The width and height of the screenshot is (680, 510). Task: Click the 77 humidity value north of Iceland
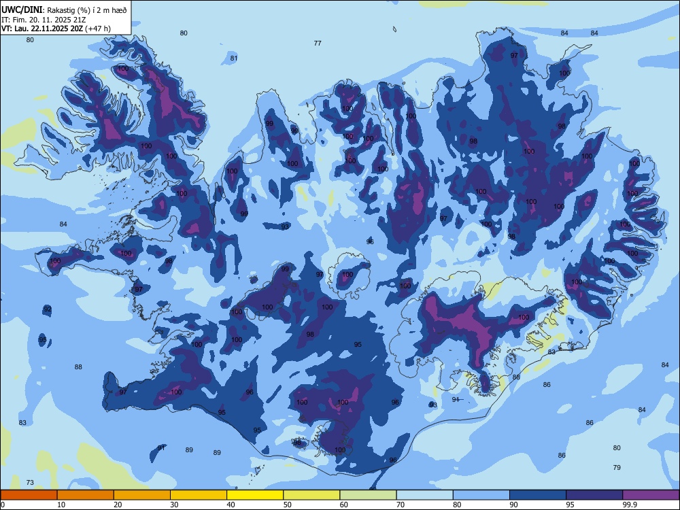(x=318, y=43)
